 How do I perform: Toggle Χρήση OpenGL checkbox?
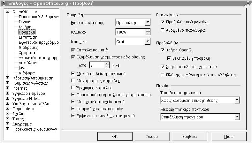pos(163,50)
